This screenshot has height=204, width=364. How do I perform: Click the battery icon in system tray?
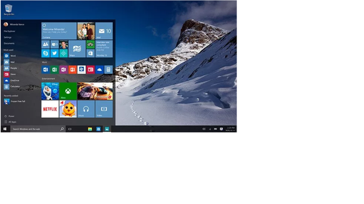[x=216, y=129]
